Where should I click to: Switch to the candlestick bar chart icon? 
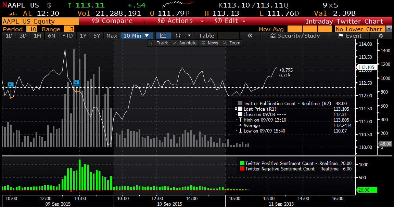click(x=178, y=36)
